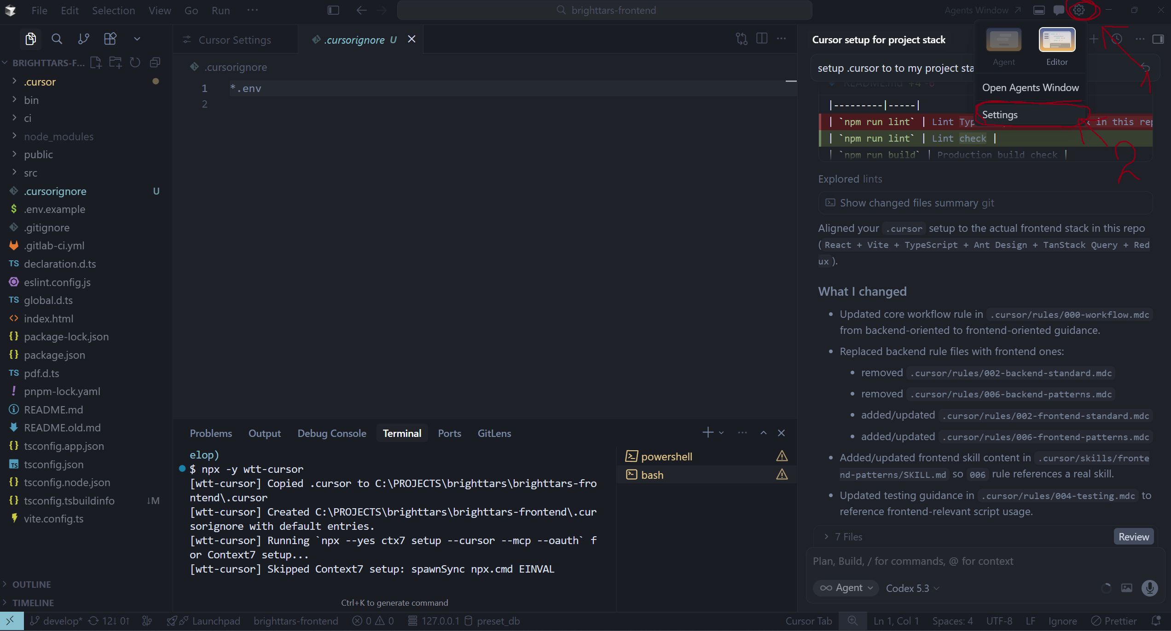Open the Codex 5.3 model dropdown
The image size is (1171, 631).
tap(912, 588)
